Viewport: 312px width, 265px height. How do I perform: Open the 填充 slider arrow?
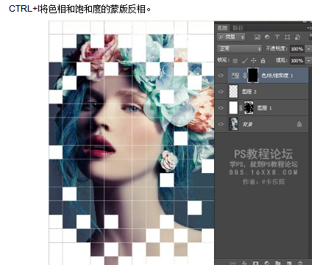pos(308,60)
